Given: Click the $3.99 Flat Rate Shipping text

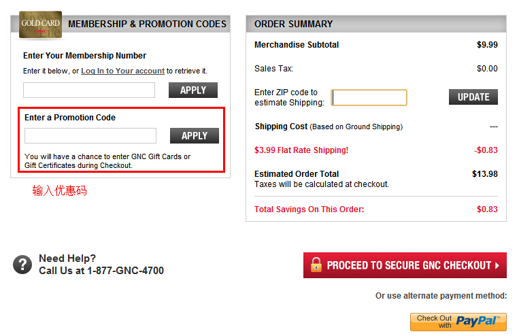Looking at the screenshot, I should (301, 150).
